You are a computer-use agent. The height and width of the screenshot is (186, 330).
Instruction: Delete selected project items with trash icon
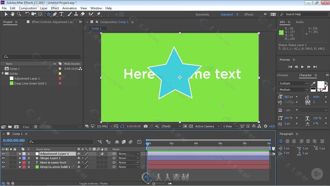point(36,127)
